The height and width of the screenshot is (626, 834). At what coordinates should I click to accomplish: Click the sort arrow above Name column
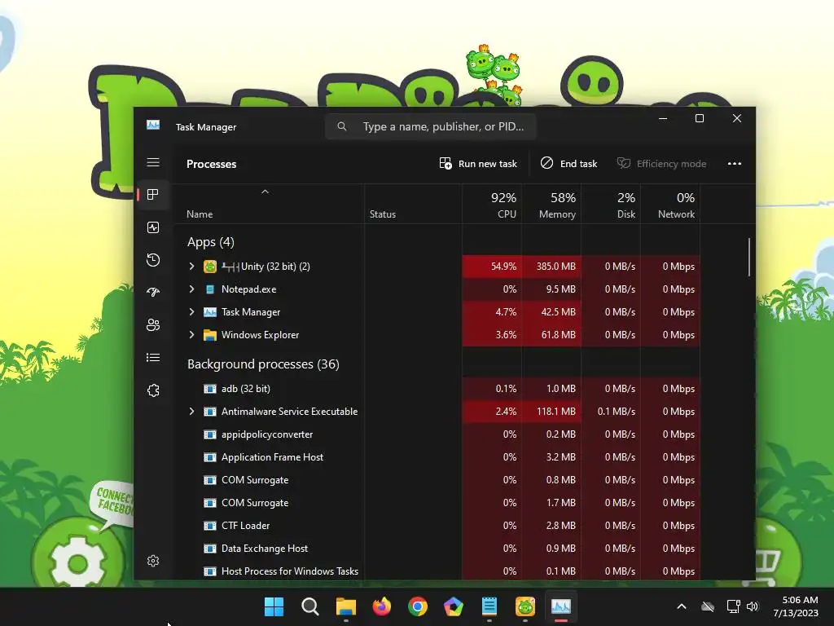(x=265, y=192)
